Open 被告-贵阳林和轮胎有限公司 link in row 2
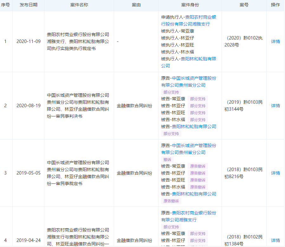Screen dimensions: 285x247 [194, 127]
